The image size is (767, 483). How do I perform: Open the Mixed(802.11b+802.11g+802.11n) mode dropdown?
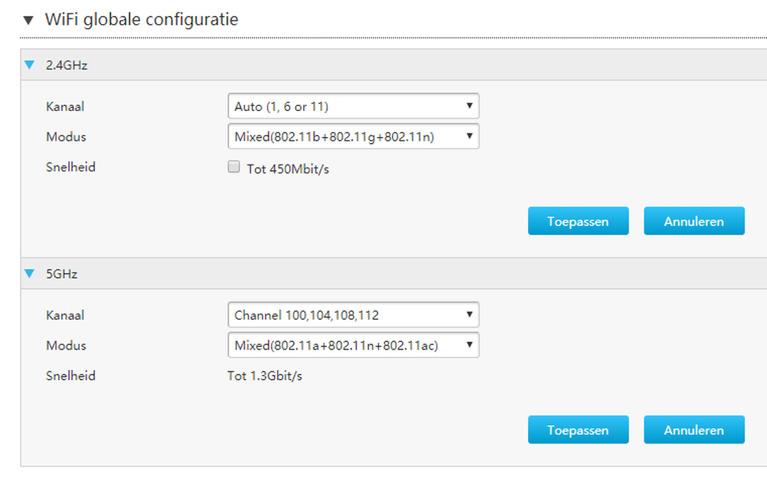[353, 136]
